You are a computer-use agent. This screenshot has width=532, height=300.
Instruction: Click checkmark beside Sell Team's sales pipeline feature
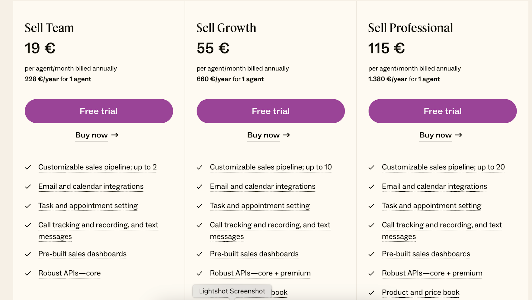28,167
